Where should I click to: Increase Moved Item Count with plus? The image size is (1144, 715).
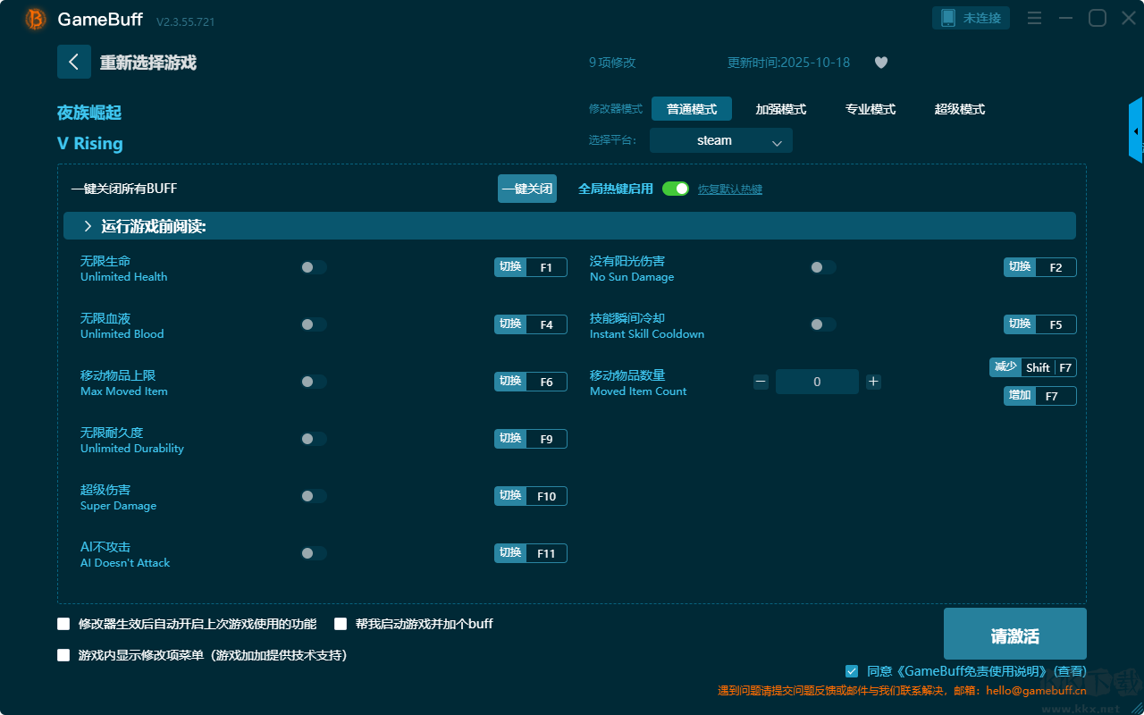coord(873,382)
